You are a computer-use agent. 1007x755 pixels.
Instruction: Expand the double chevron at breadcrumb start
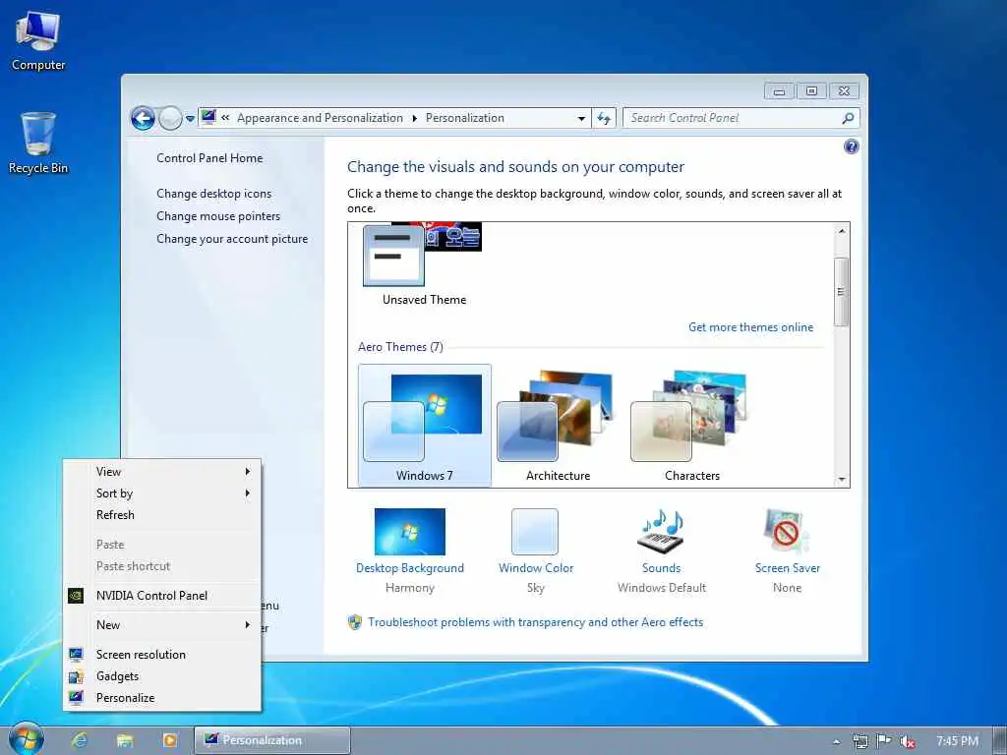click(225, 118)
